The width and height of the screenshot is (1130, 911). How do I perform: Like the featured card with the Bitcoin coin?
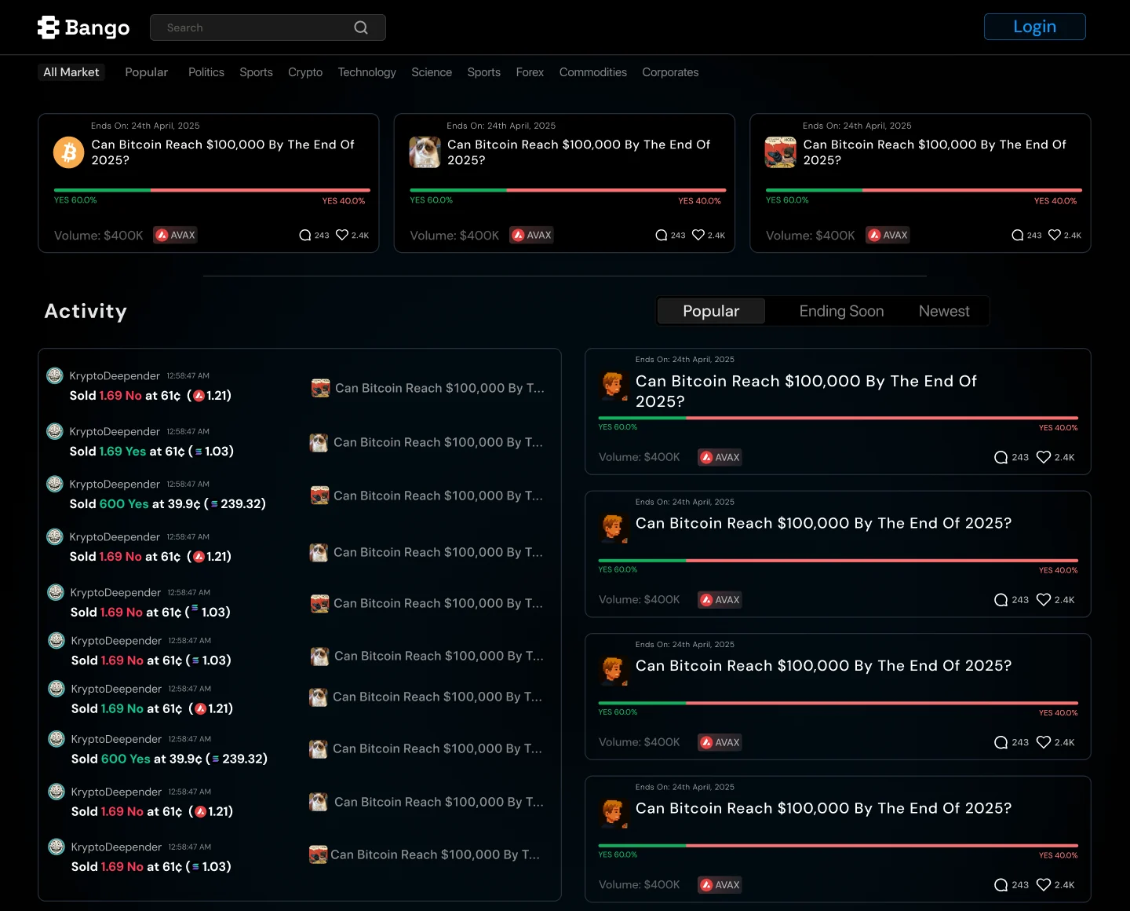click(x=342, y=235)
